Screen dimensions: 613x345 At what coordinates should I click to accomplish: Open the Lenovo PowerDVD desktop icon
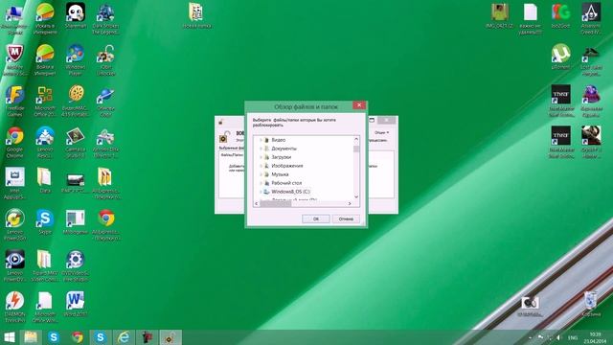point(15,266)
